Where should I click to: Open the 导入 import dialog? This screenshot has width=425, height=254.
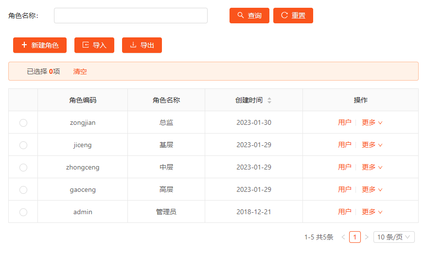coord(94,45)
